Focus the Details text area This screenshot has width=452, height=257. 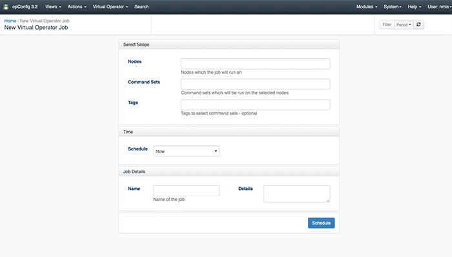(x=296, y=194)
